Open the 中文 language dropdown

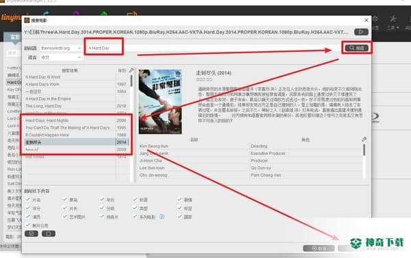(61, 57)
